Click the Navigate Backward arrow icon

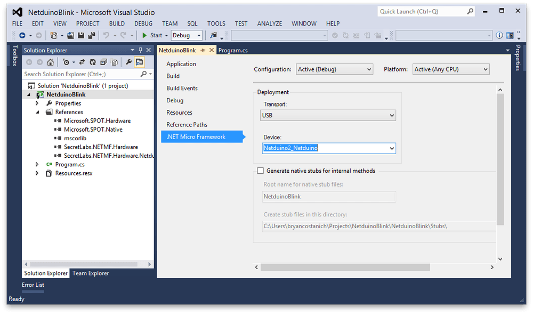click(x=22, y=36)
